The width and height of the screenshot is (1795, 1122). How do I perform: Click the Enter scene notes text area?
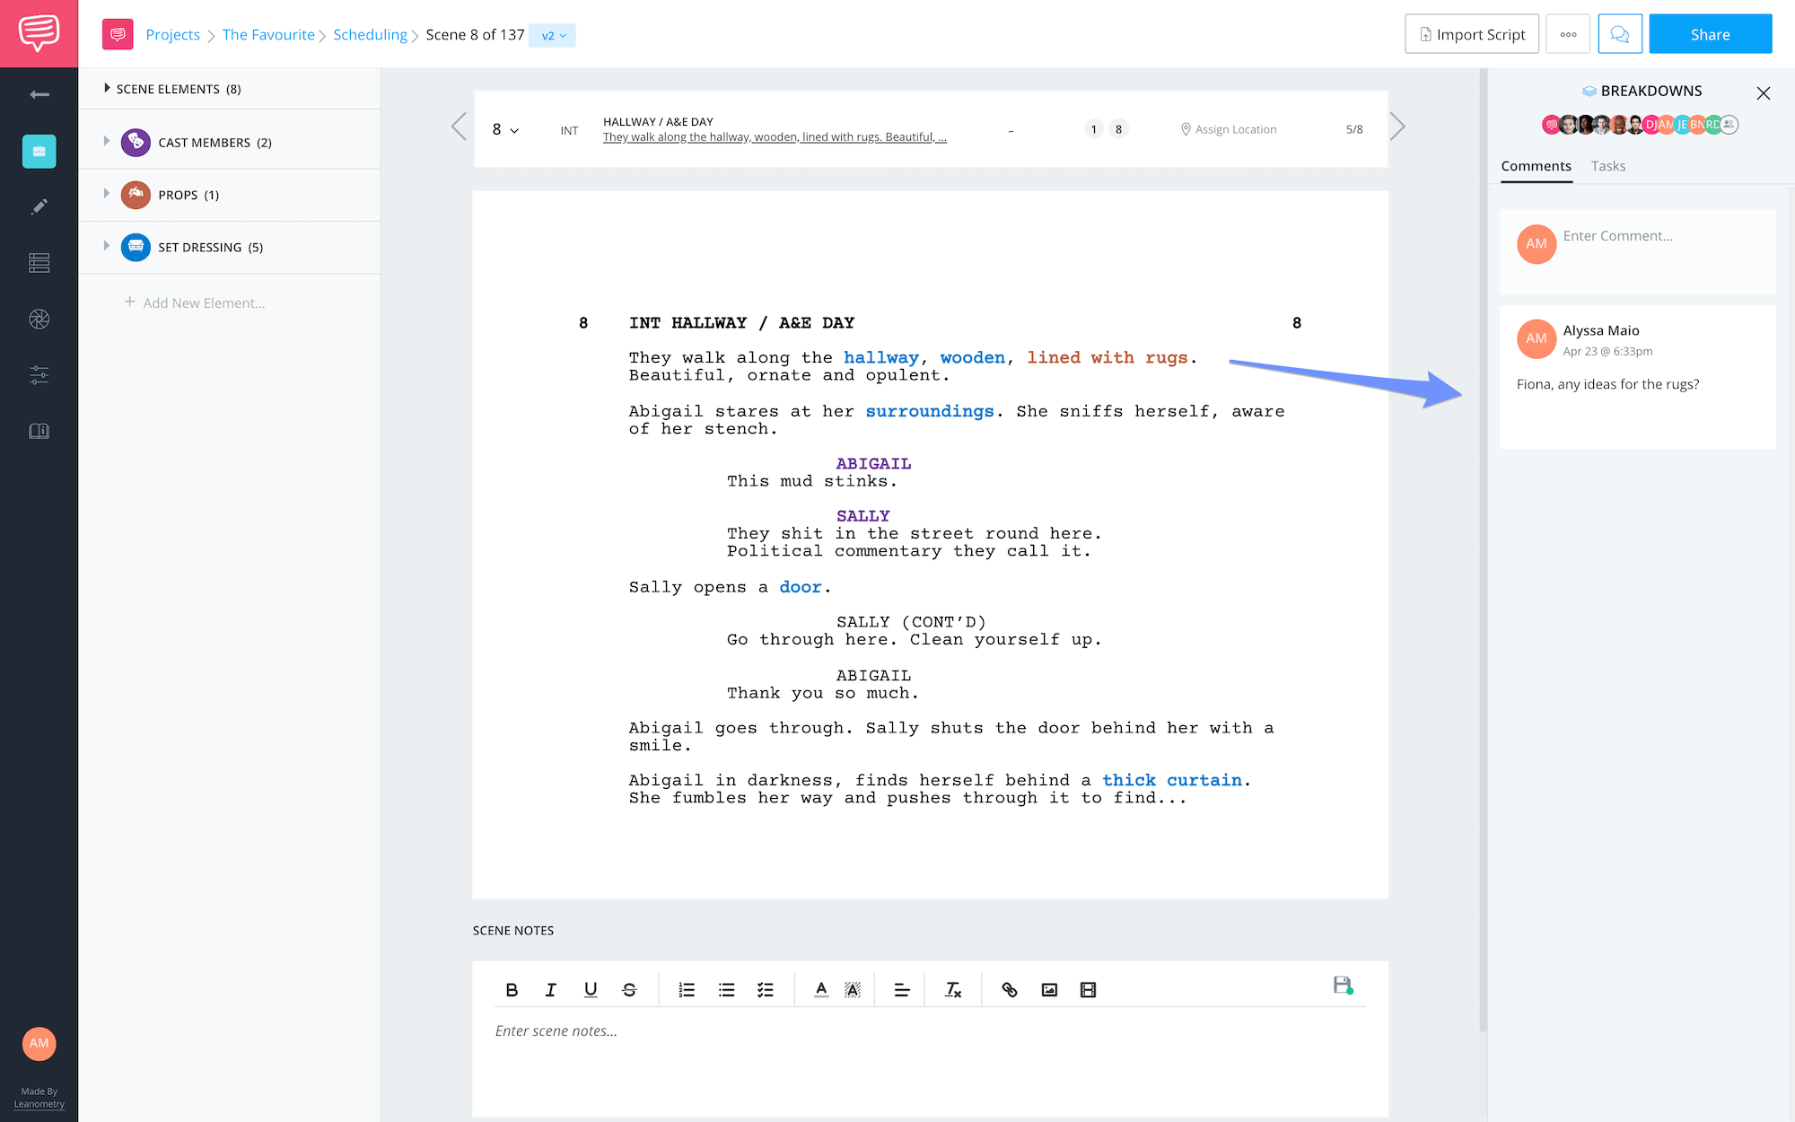tap(930, 1064)
